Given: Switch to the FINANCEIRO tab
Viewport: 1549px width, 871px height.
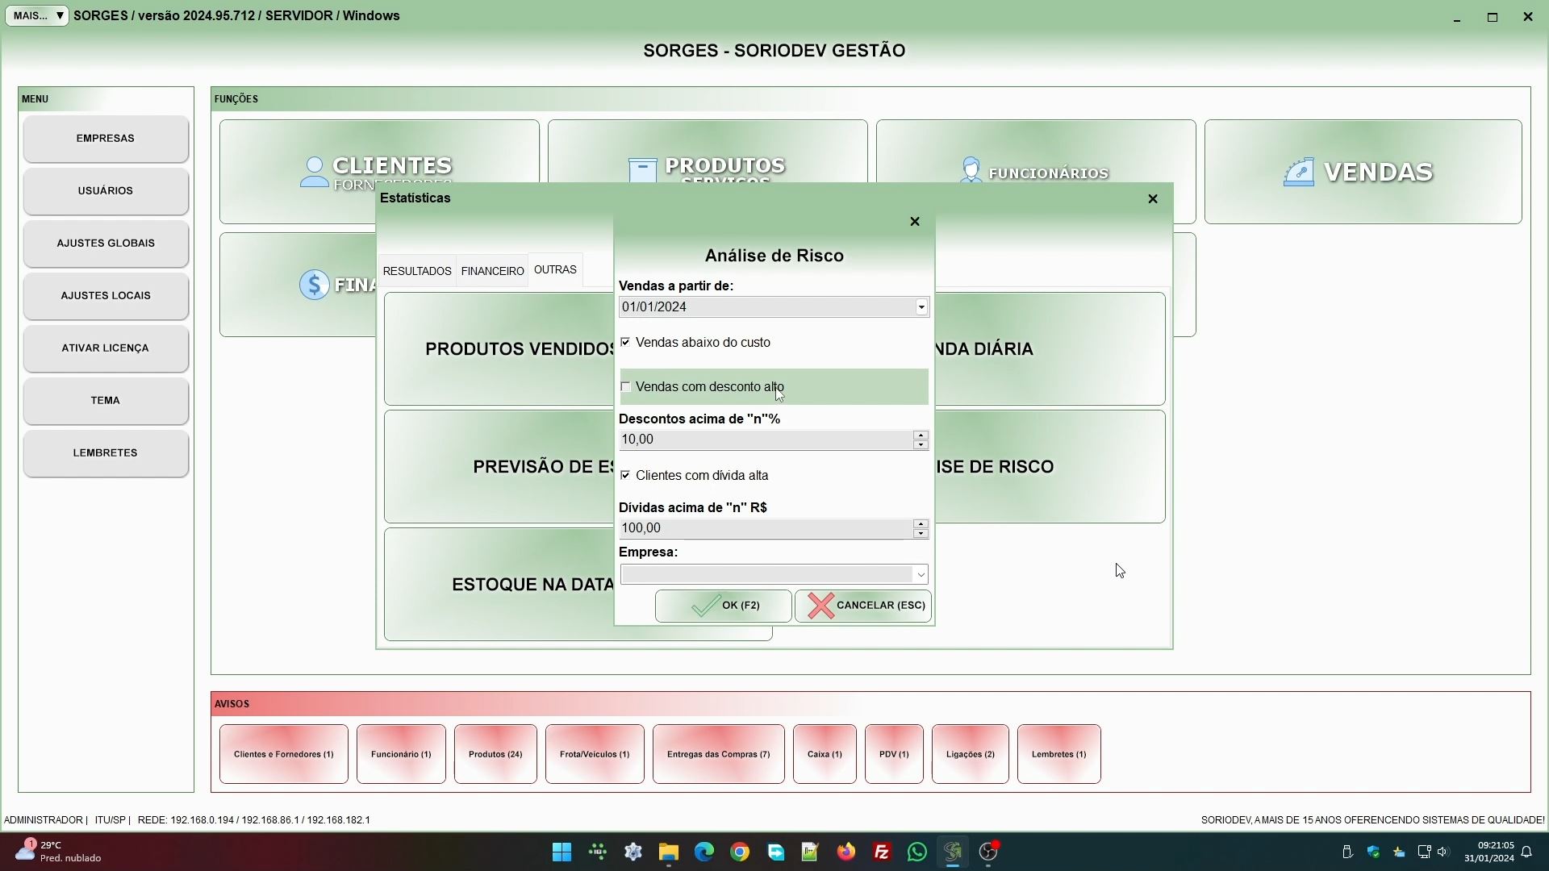Looking at the screenshot, I should (492, 271).
